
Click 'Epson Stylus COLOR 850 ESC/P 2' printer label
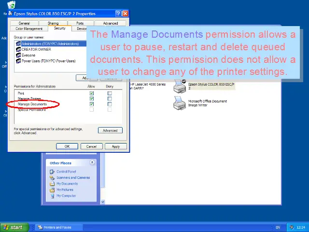[x=211, y=86]
